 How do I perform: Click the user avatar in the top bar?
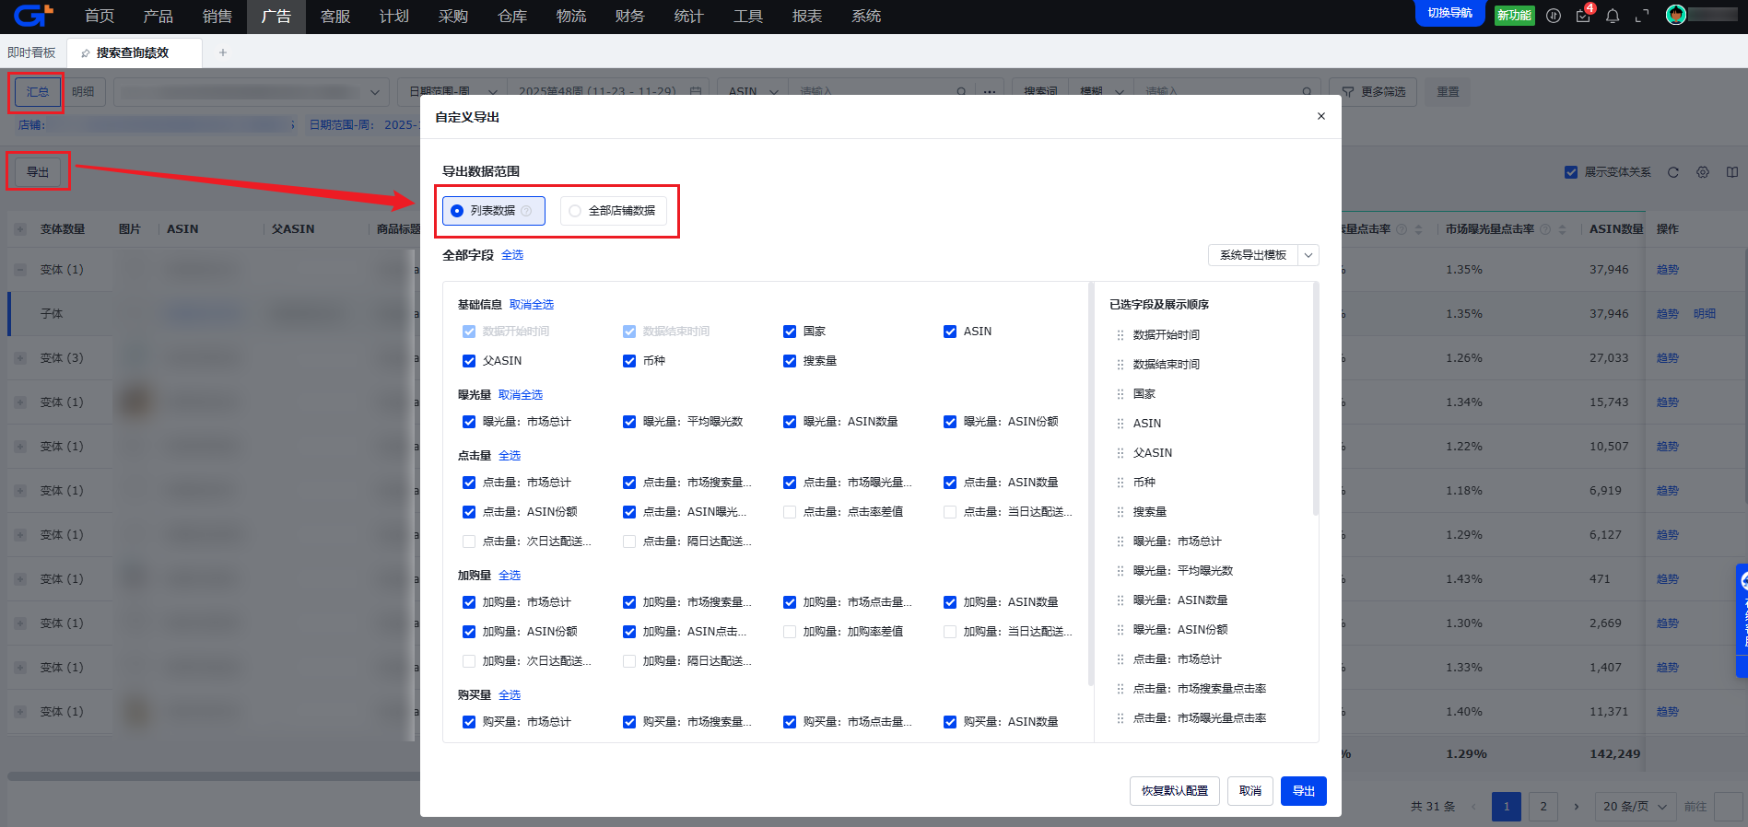(x=1676, y=15)
